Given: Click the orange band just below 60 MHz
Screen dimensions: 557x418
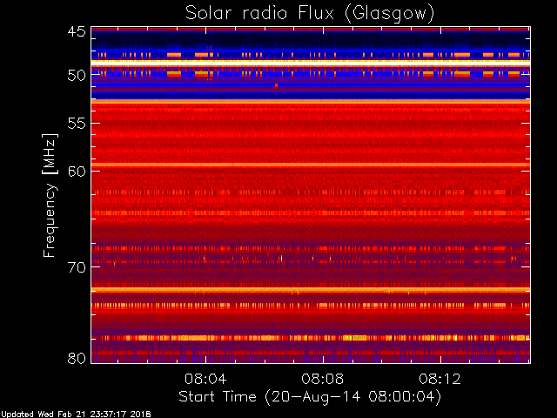Looking at the screenshot, I should [x=311, y=165].
